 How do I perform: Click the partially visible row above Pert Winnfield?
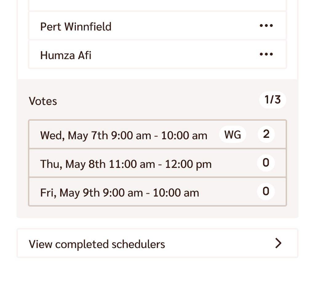[157, 5]
